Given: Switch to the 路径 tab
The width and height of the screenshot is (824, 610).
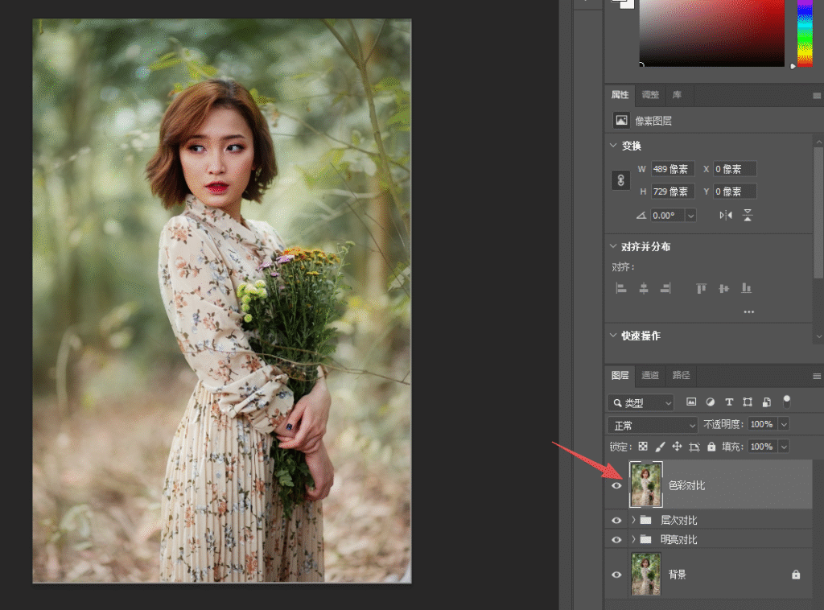Looking at the screenshot, I should (x=681, y=375).
